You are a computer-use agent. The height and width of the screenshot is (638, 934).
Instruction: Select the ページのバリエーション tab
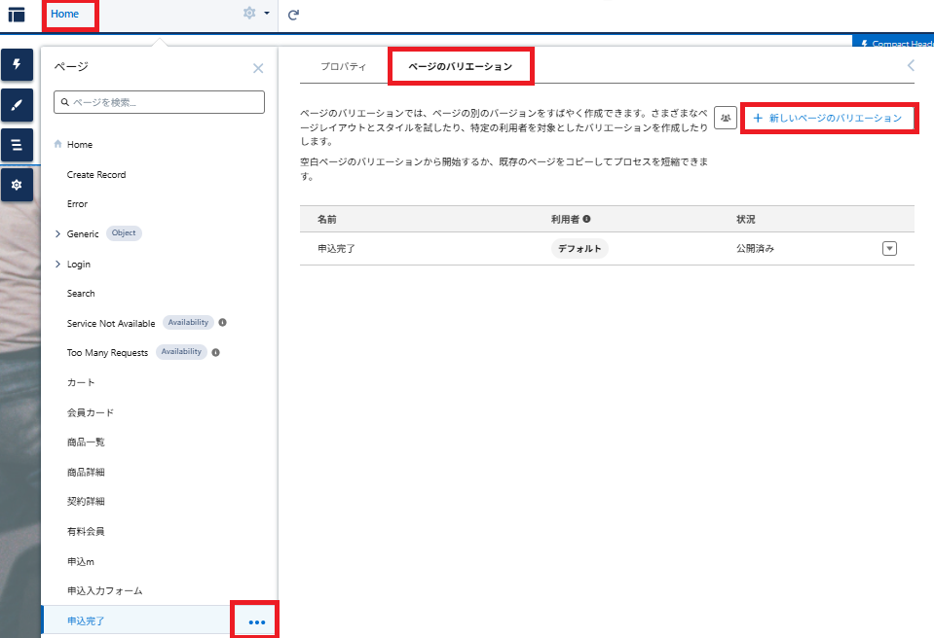tap(460, 66)
